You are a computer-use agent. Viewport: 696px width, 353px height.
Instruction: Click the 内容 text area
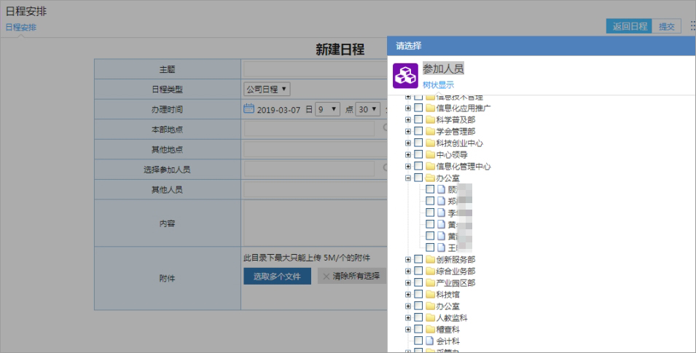pos(314,223)
